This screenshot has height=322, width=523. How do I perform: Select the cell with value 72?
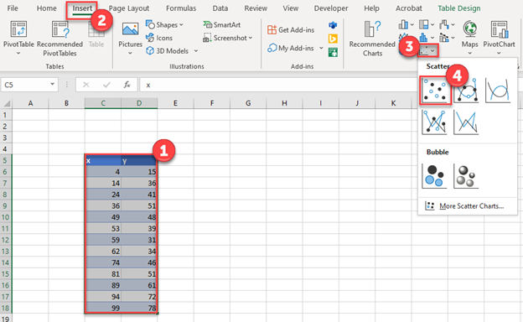(x=139, y=296)
